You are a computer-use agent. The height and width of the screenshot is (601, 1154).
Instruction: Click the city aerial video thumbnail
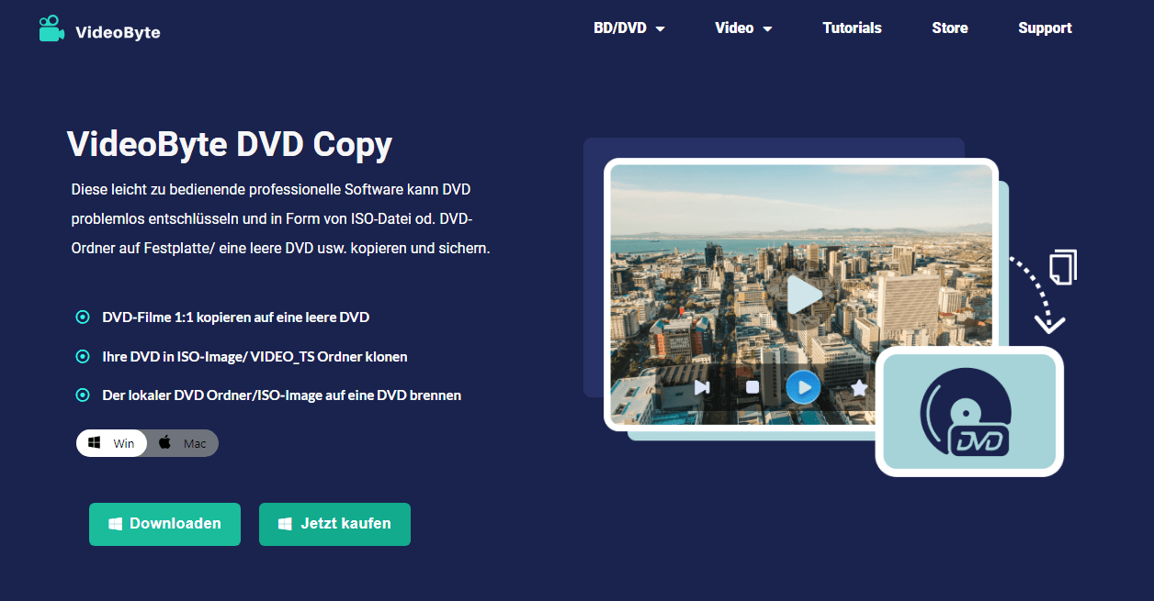[x=801, y=294]
